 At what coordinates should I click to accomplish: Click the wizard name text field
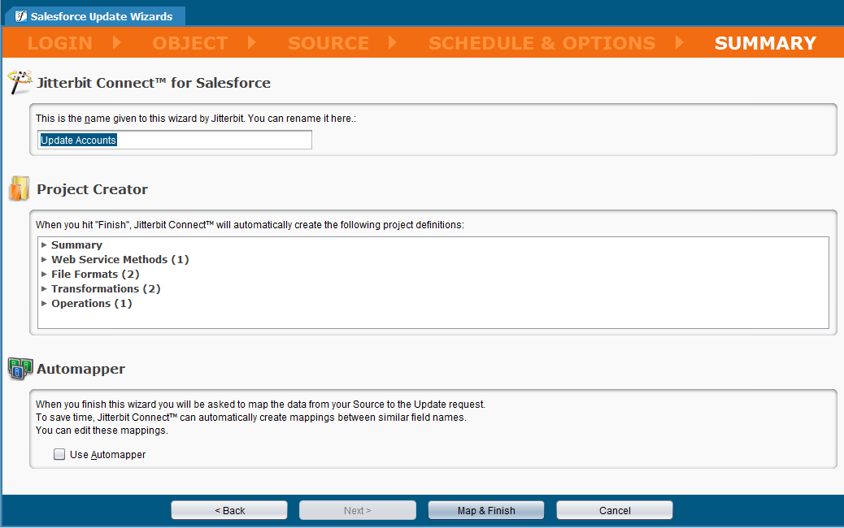(x=175, y=141)
